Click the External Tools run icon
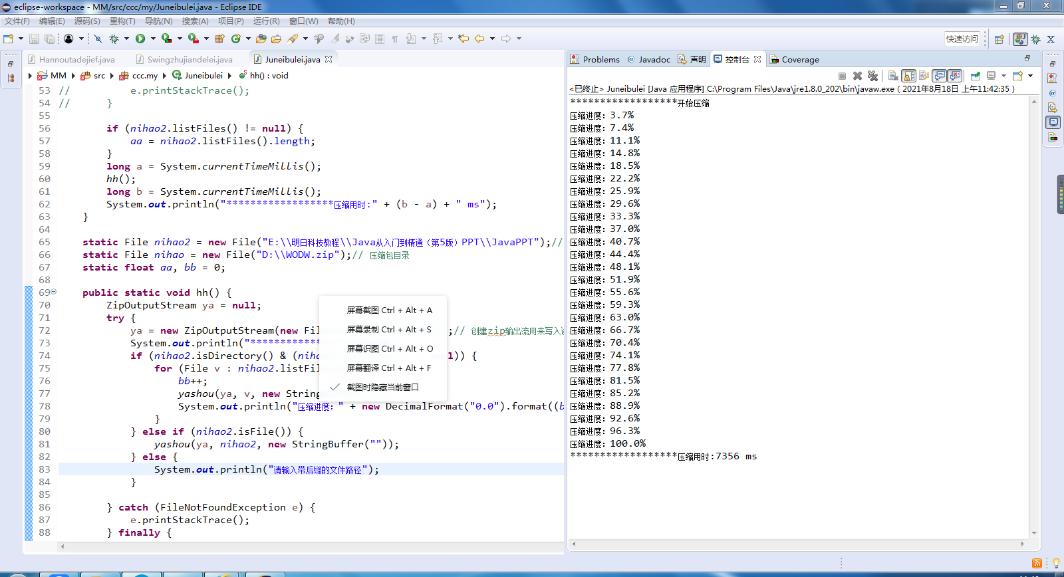 pyautogui.click(x=193, y=39)
